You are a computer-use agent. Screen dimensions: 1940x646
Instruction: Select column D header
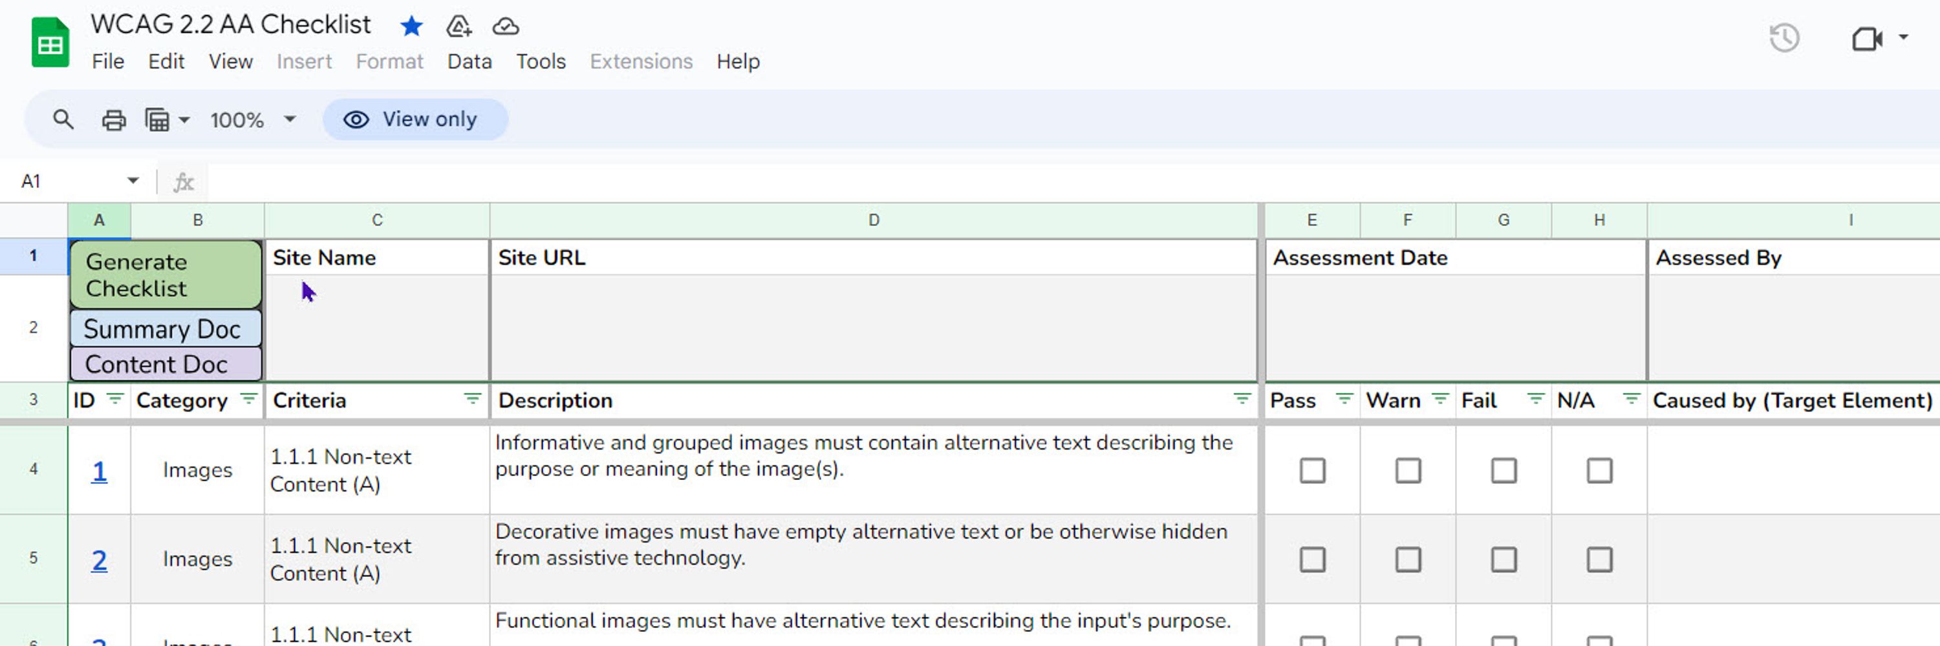click(874, 220)
